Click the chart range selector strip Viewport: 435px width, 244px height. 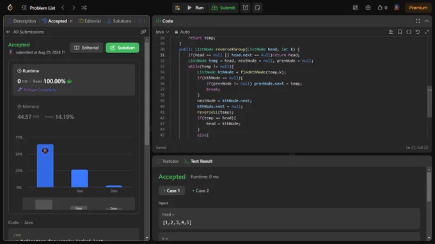(x=79, y=204)
